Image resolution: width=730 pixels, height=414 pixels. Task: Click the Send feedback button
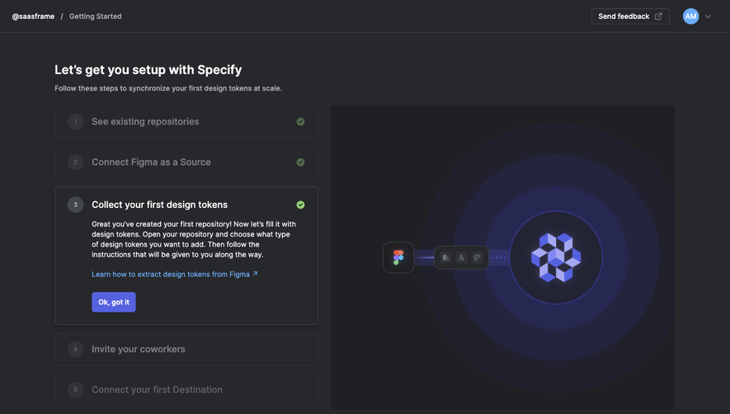tap(630, 16)
